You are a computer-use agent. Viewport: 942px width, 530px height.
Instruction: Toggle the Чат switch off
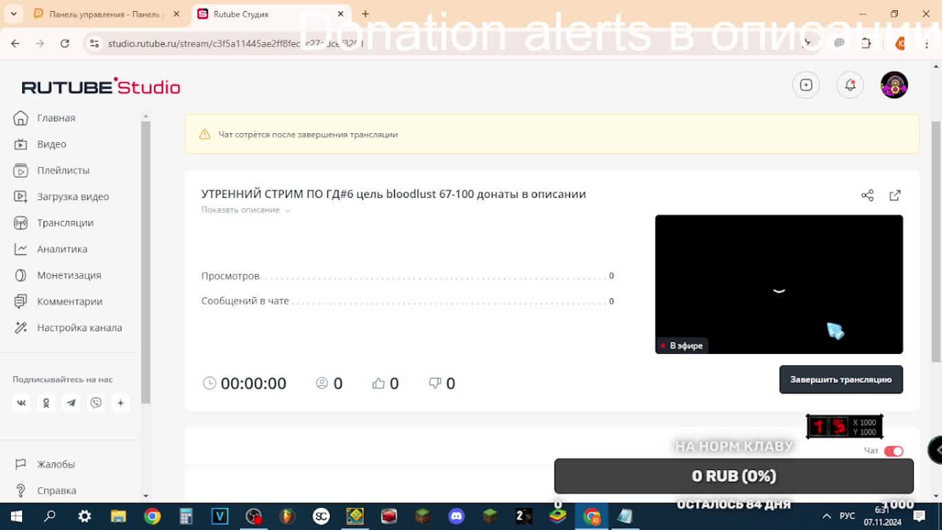point(894,451)
